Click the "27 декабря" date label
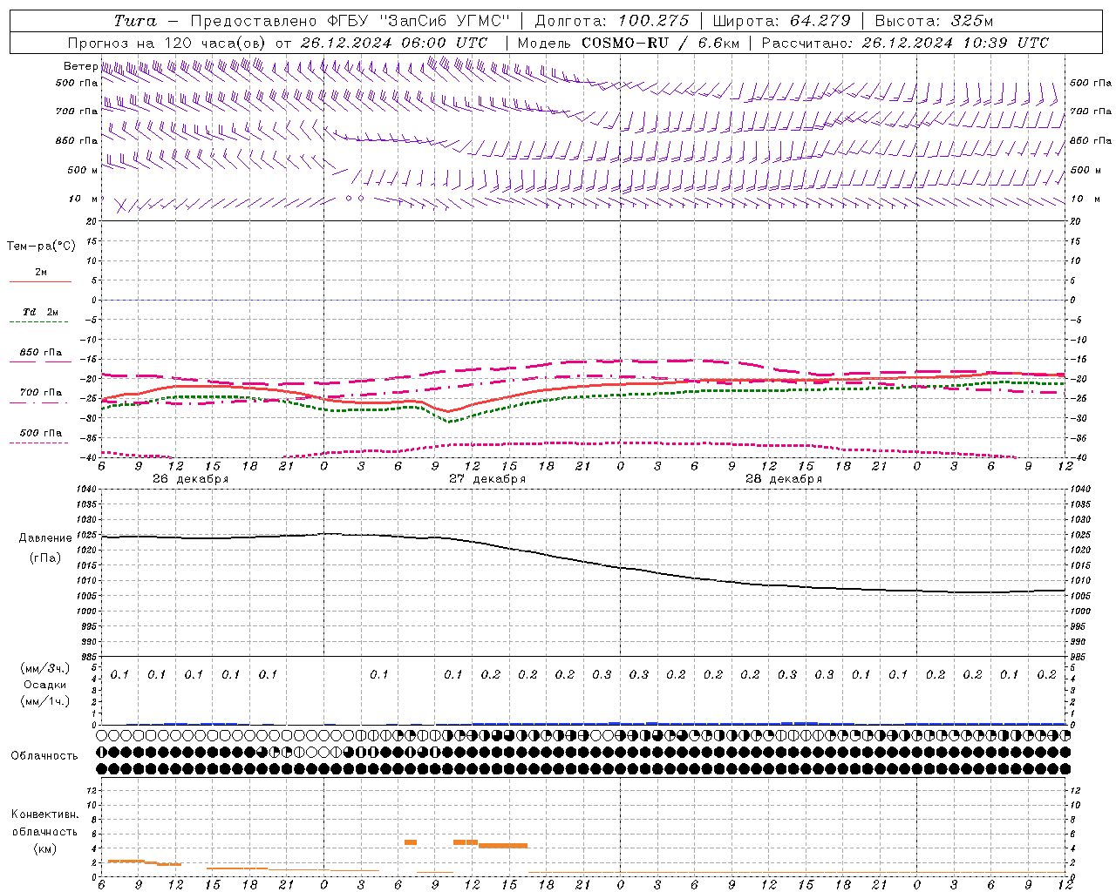 [x=487, y=479]
